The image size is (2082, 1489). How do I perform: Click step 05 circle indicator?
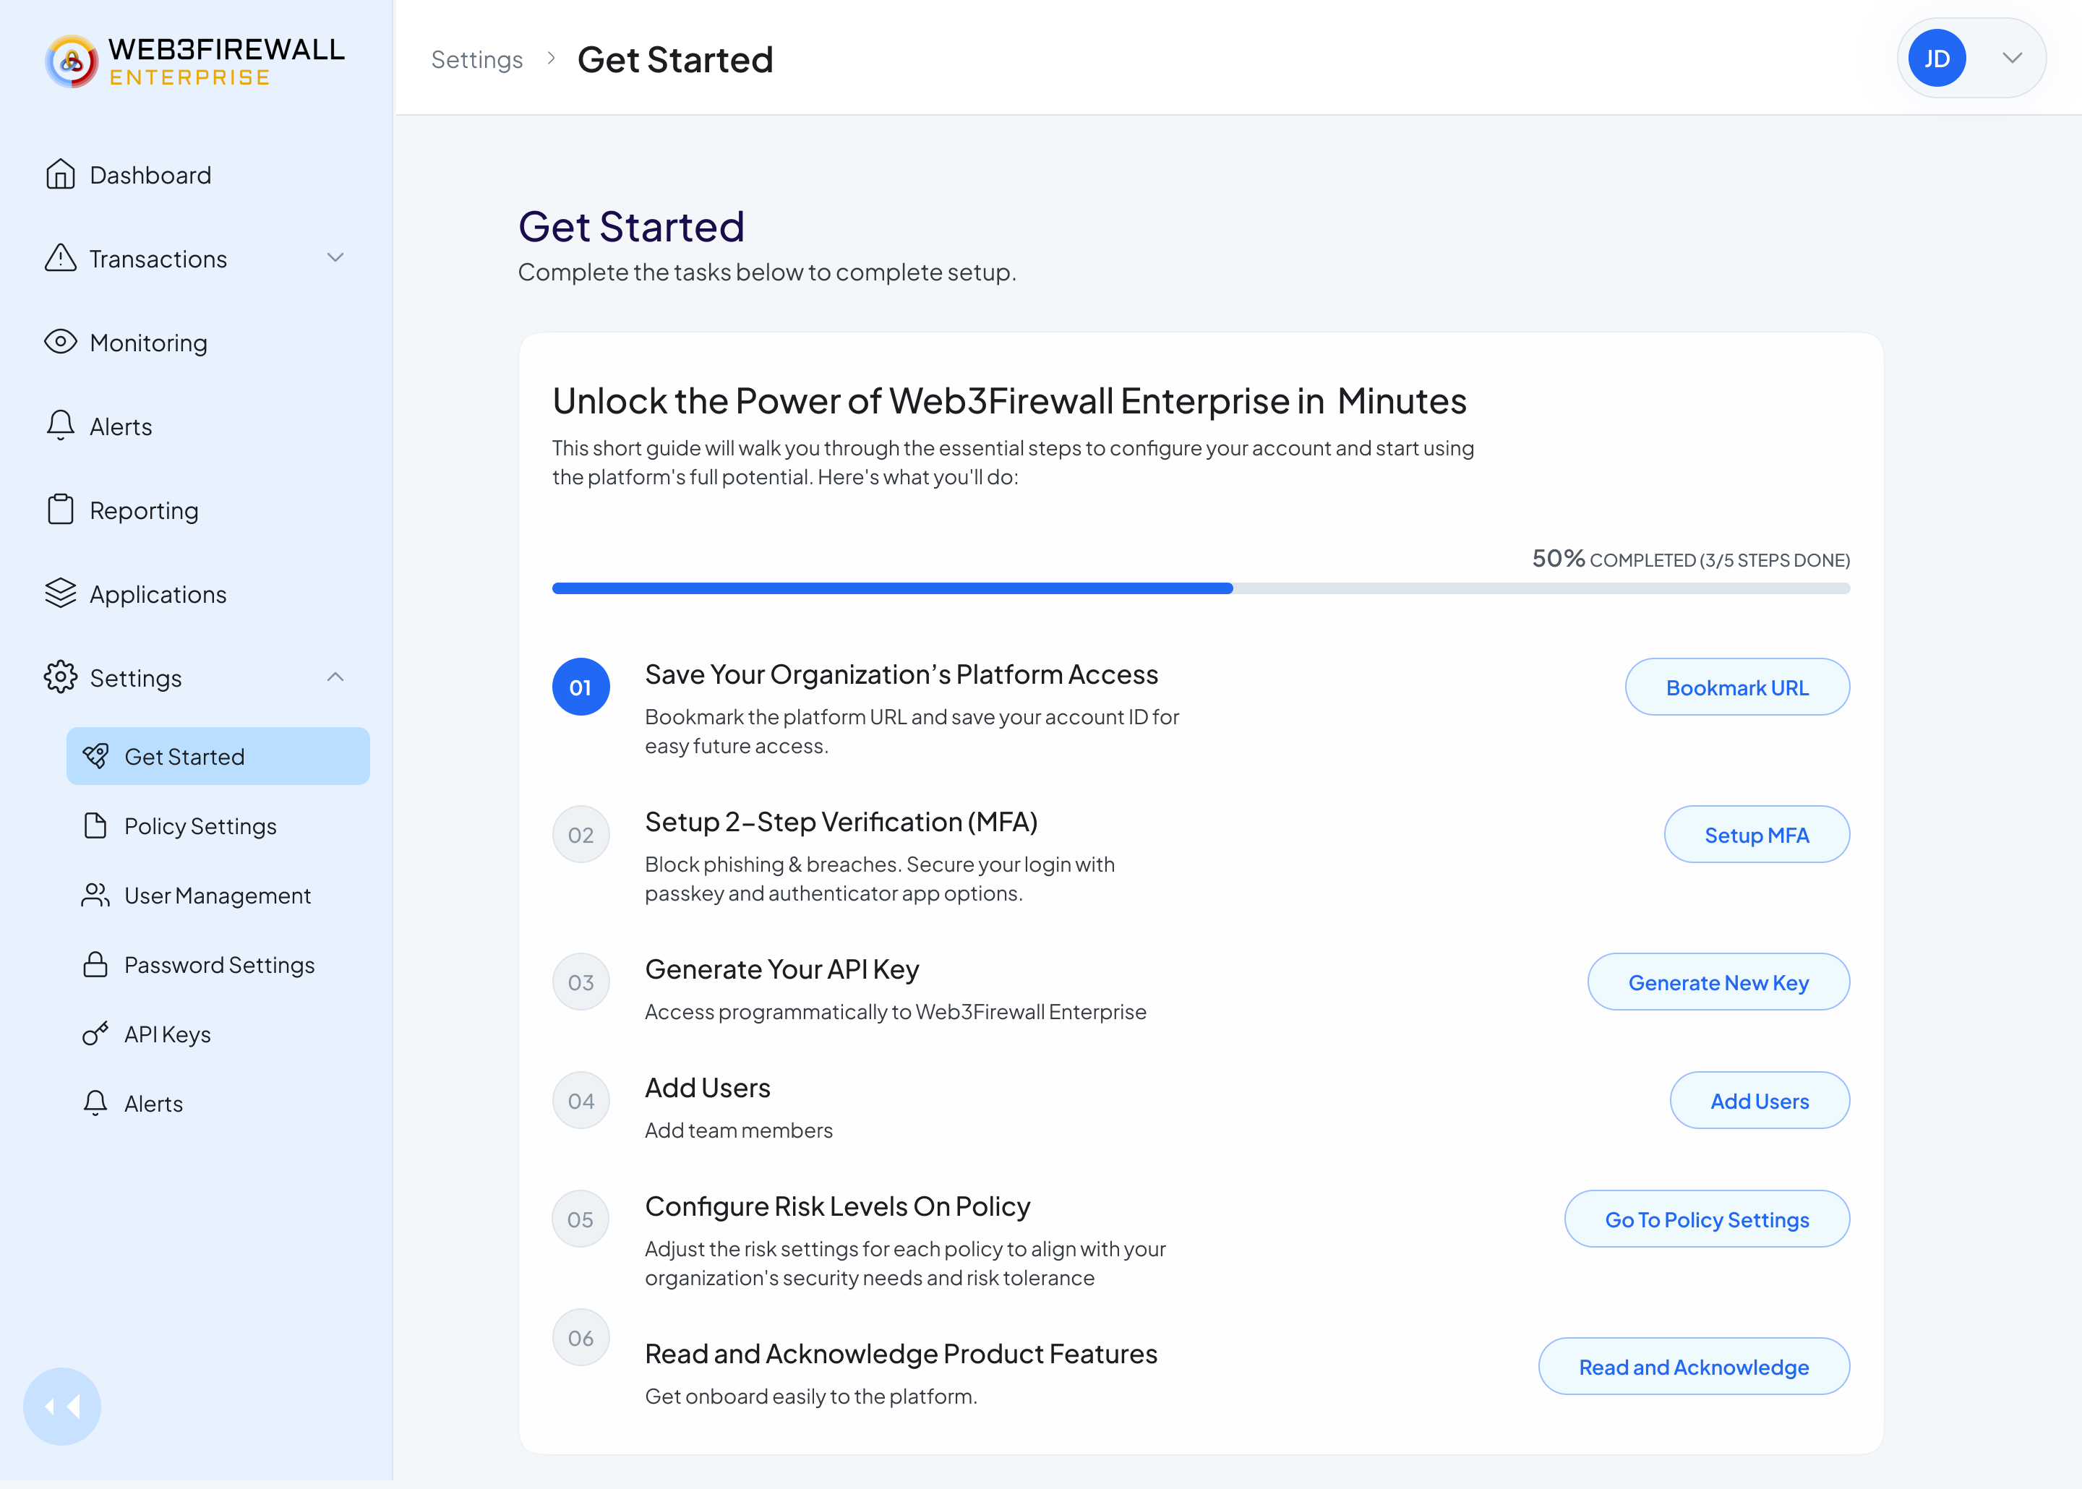pos(581,1219)
